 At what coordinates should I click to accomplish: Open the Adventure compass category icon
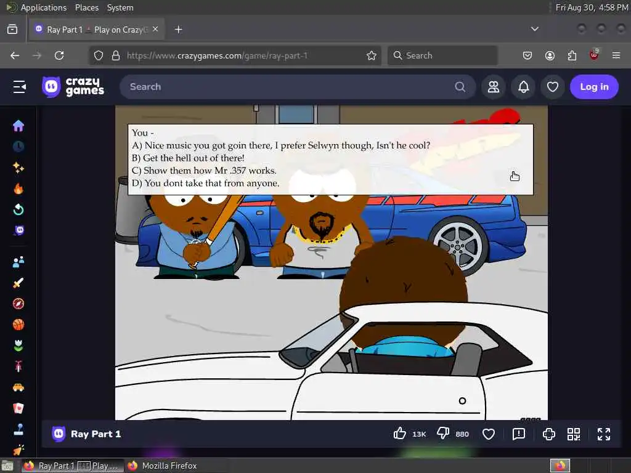coord(18,304)
